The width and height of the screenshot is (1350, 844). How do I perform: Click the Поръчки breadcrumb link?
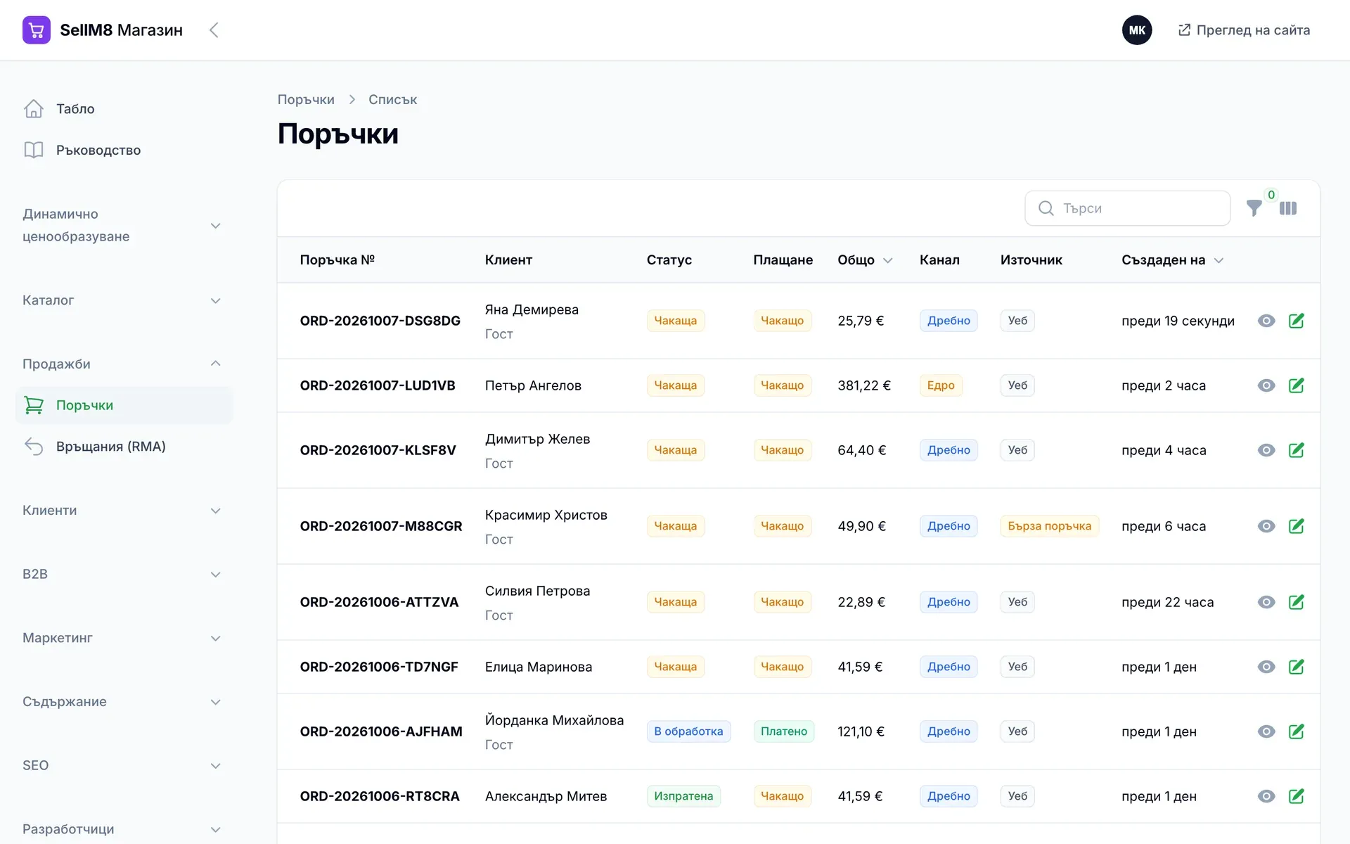306,99
